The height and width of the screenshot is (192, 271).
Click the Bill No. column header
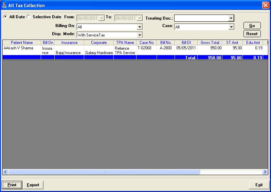[166, 43]
